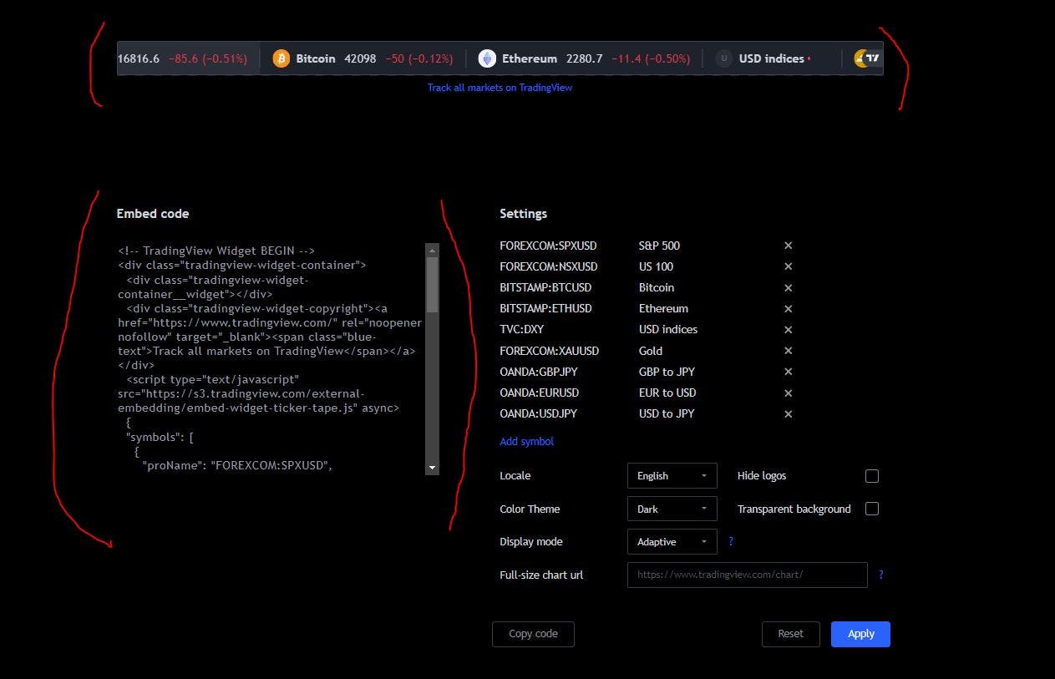Viewport: 1055px width, 679px height.
Task: Open the Locale dropdown
Action: tap(672, 475)
